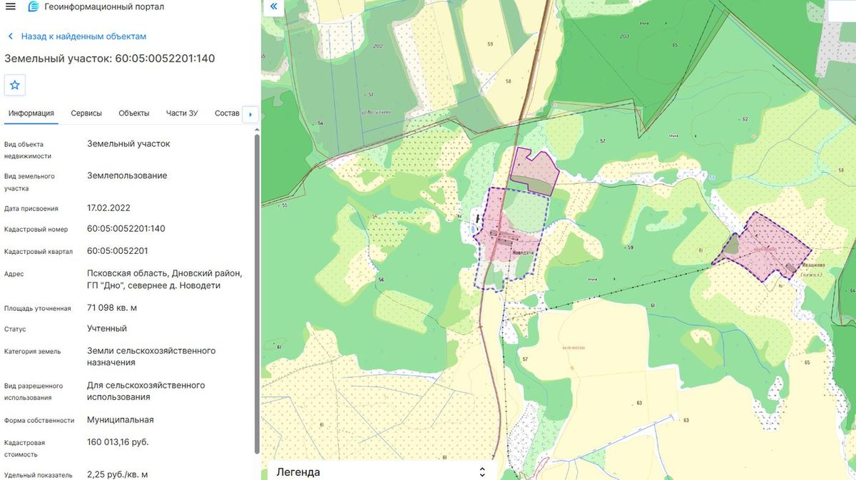
Task: Click the Форма собственности label
Action: 39,421
